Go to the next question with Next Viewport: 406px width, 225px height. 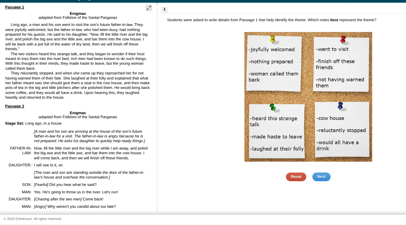[321, 177]
